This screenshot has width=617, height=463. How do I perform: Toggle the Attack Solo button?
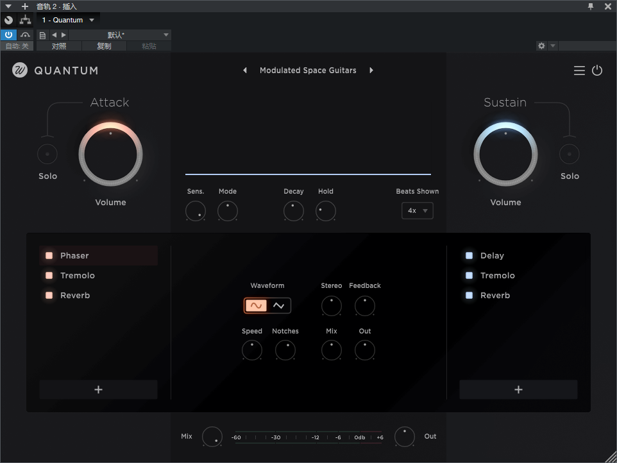point(47,154)
